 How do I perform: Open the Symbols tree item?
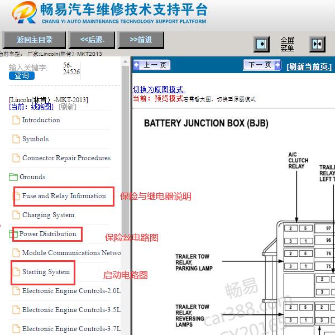(x=36, y=139)
